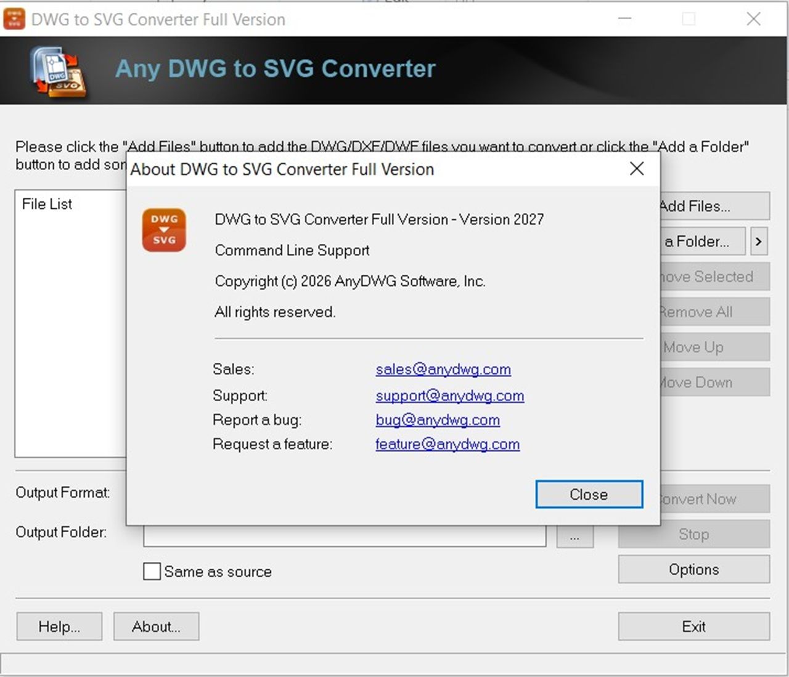Click the Move Down button

[715, 382]
